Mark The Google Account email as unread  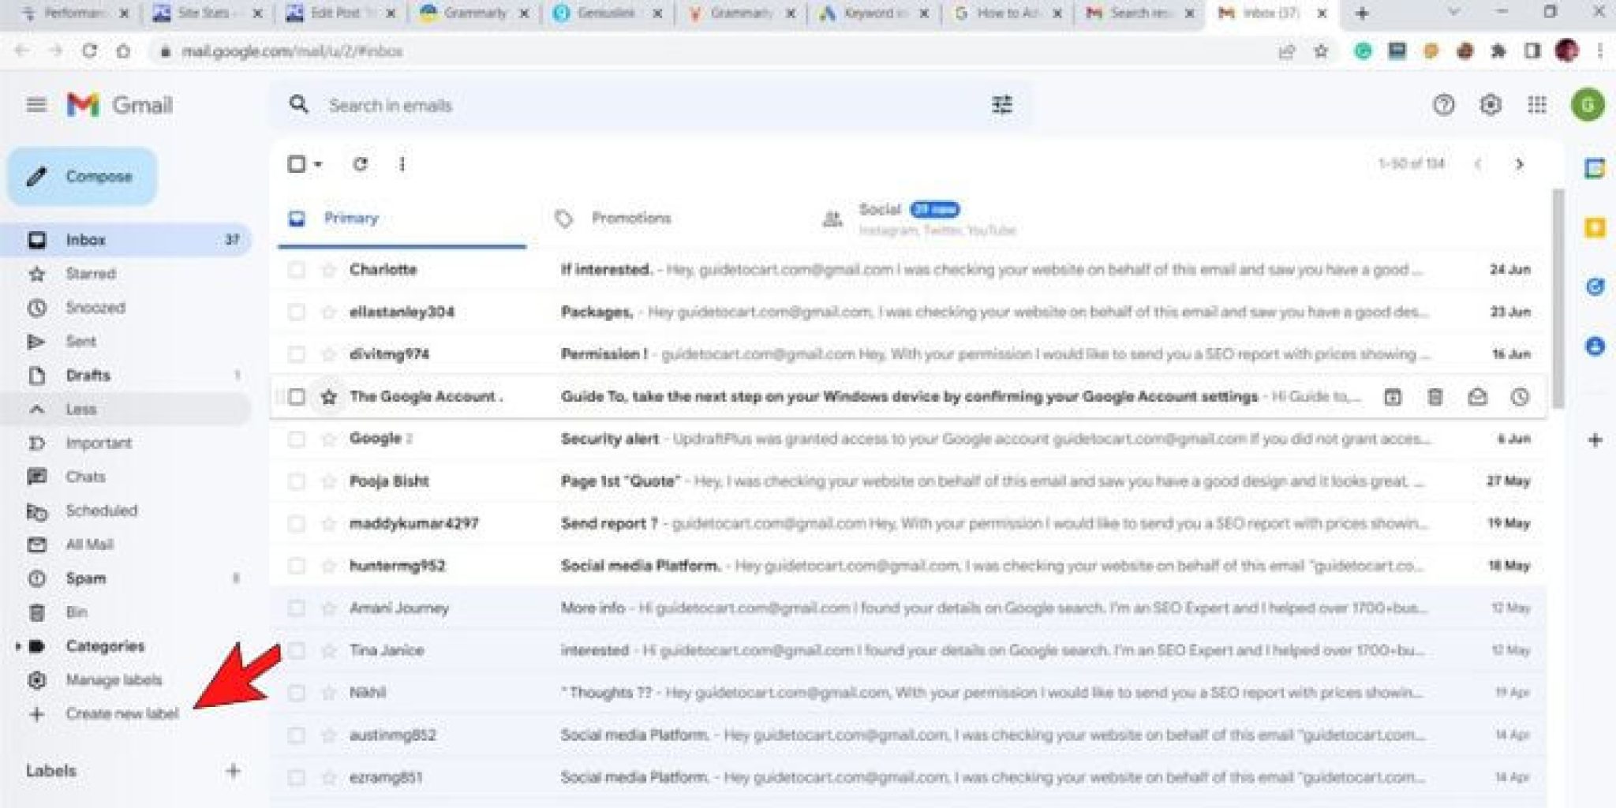click(x=1477, y=397)
